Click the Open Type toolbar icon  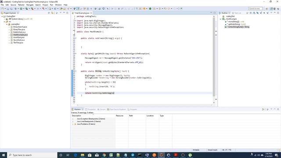point(61,9)
